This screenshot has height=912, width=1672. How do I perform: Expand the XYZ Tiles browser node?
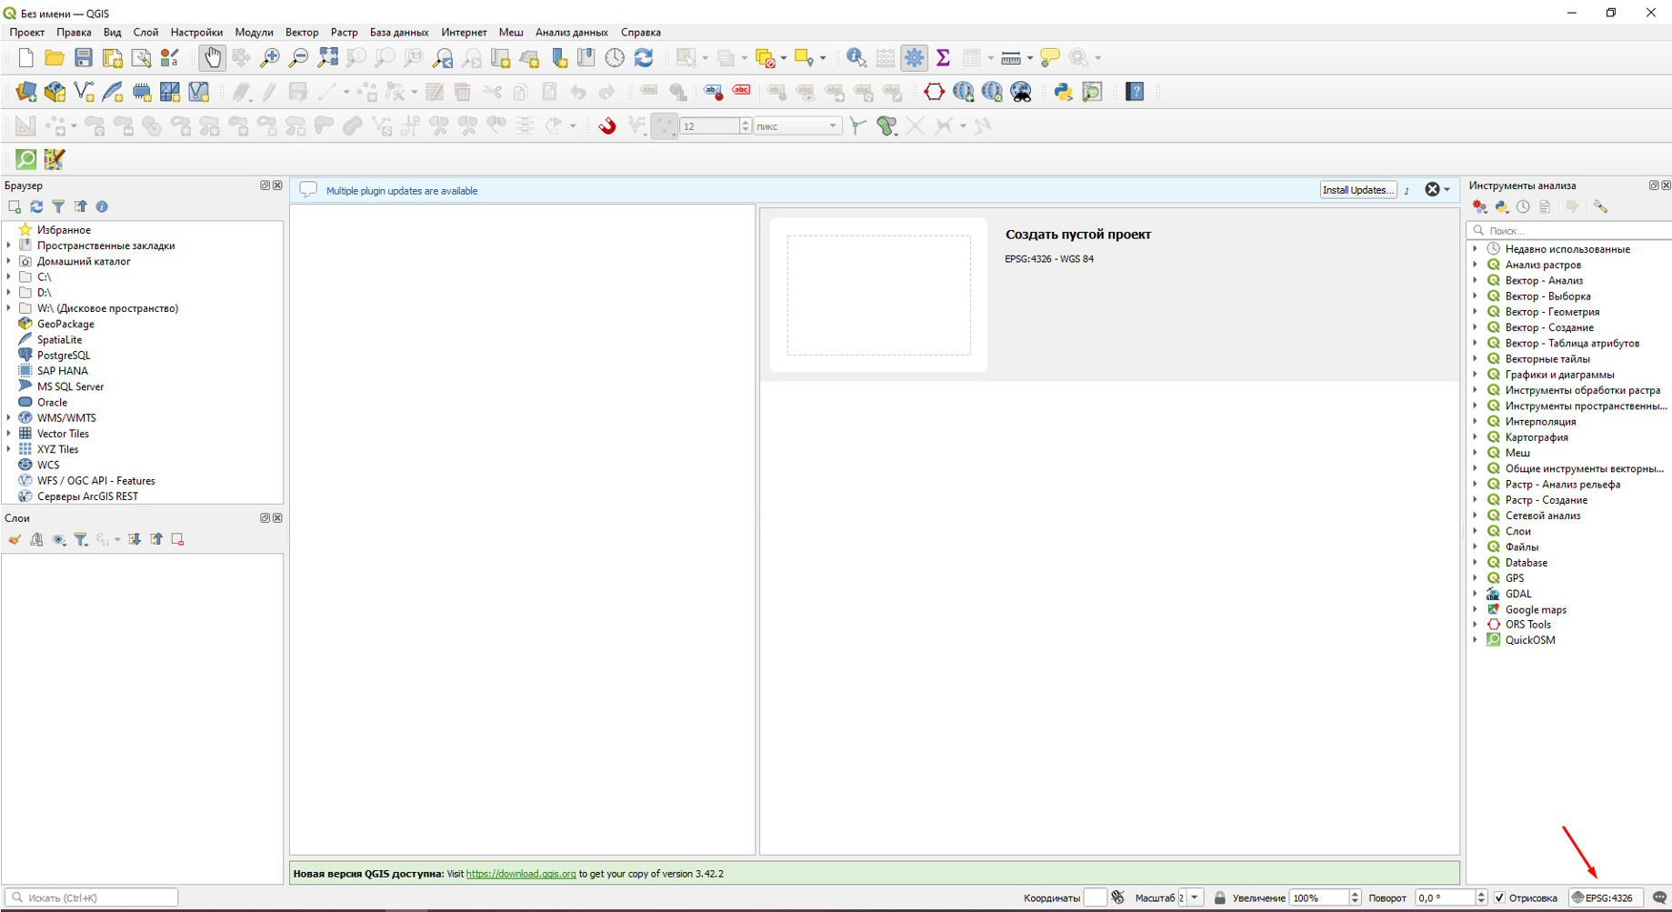click(x=9, y=449)
